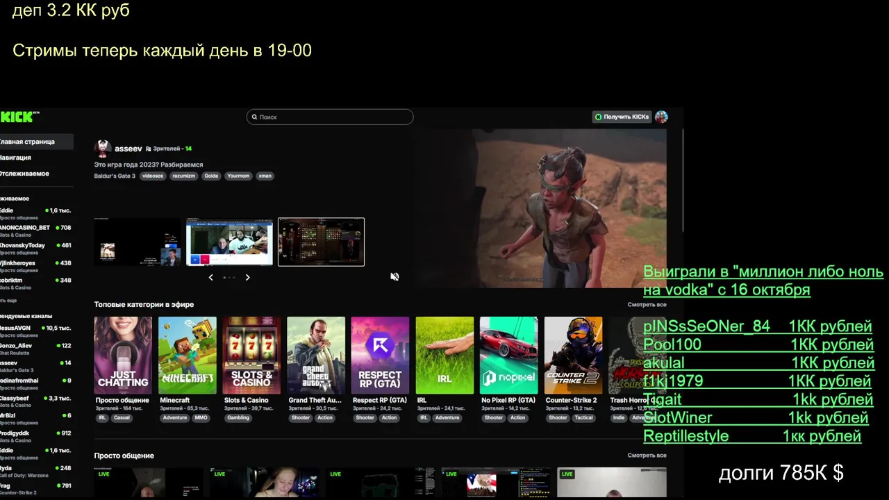Unmute the featured stream via speaker icon
This screenshot has width=889, height=500.
point(394,276)
